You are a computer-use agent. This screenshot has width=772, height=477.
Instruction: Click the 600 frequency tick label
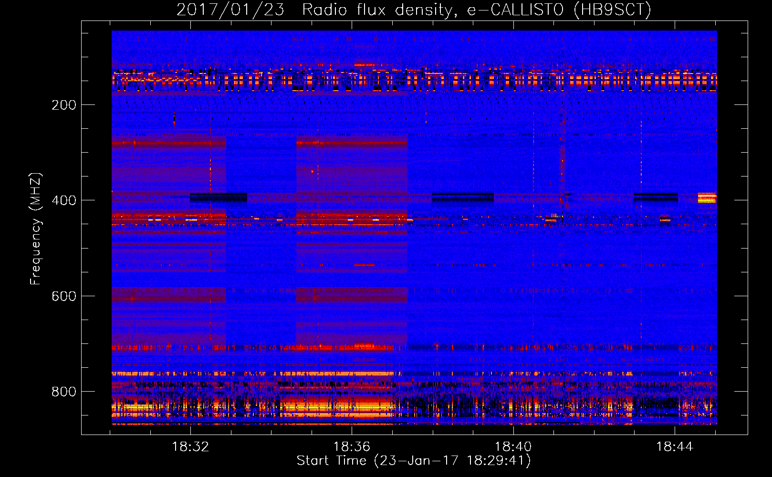[64, 296]
